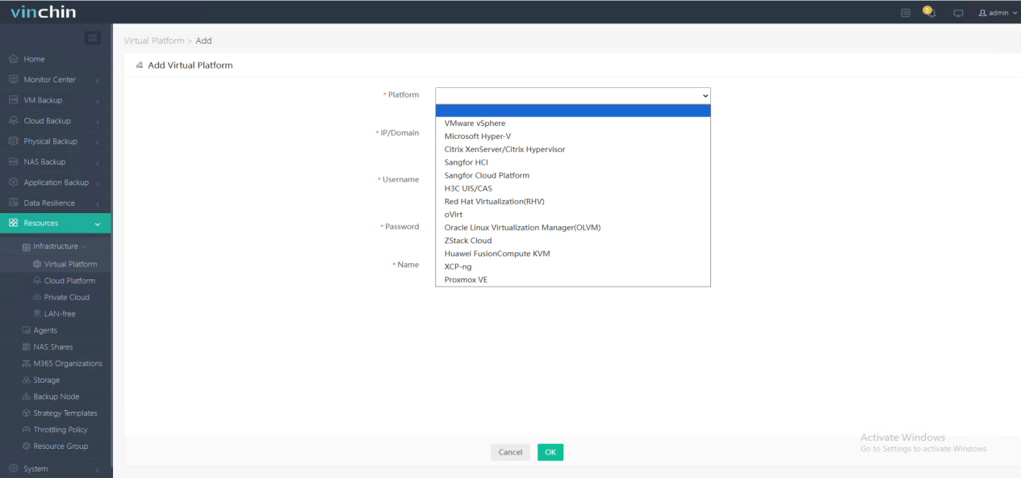Open notifications bell with badge 5
The width and height of the screenshot is (1021, 478).
pyautogui.click(x=929, y=12)
